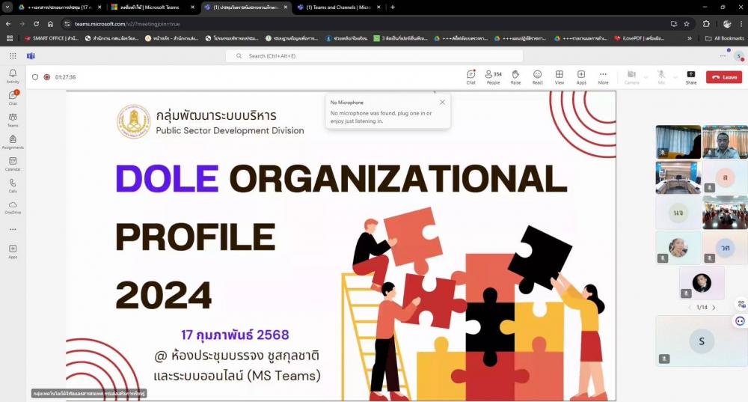Select the conference room video thumbnail
The width and height of the screenshot is (748, 402).
coord(678,177)
